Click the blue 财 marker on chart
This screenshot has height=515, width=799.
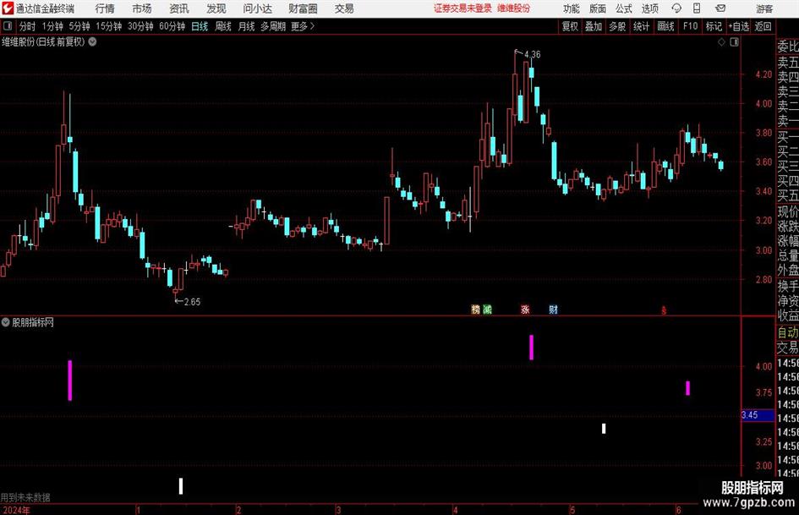554,309
